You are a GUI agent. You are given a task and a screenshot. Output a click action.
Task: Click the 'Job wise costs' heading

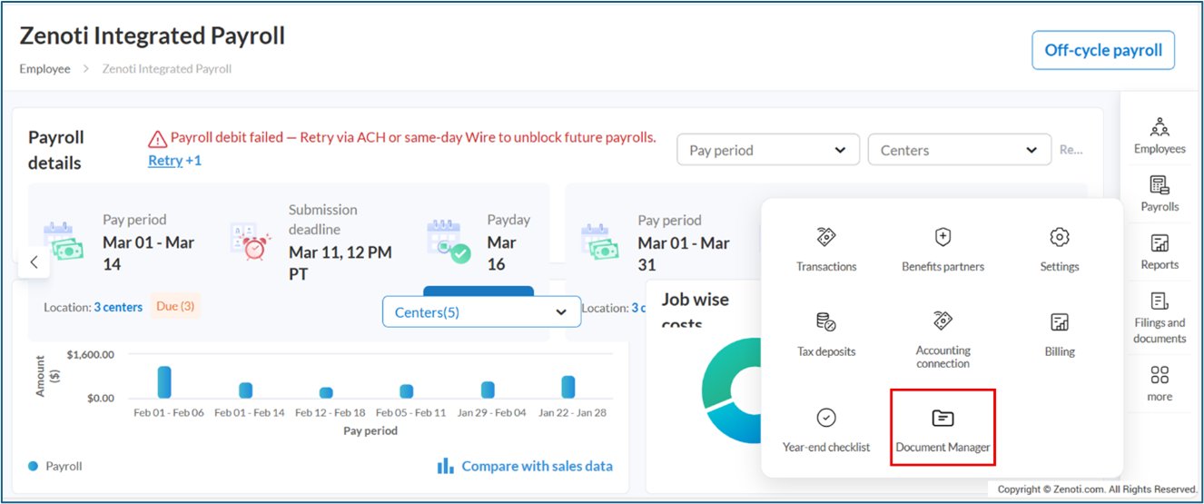[696, 311]
